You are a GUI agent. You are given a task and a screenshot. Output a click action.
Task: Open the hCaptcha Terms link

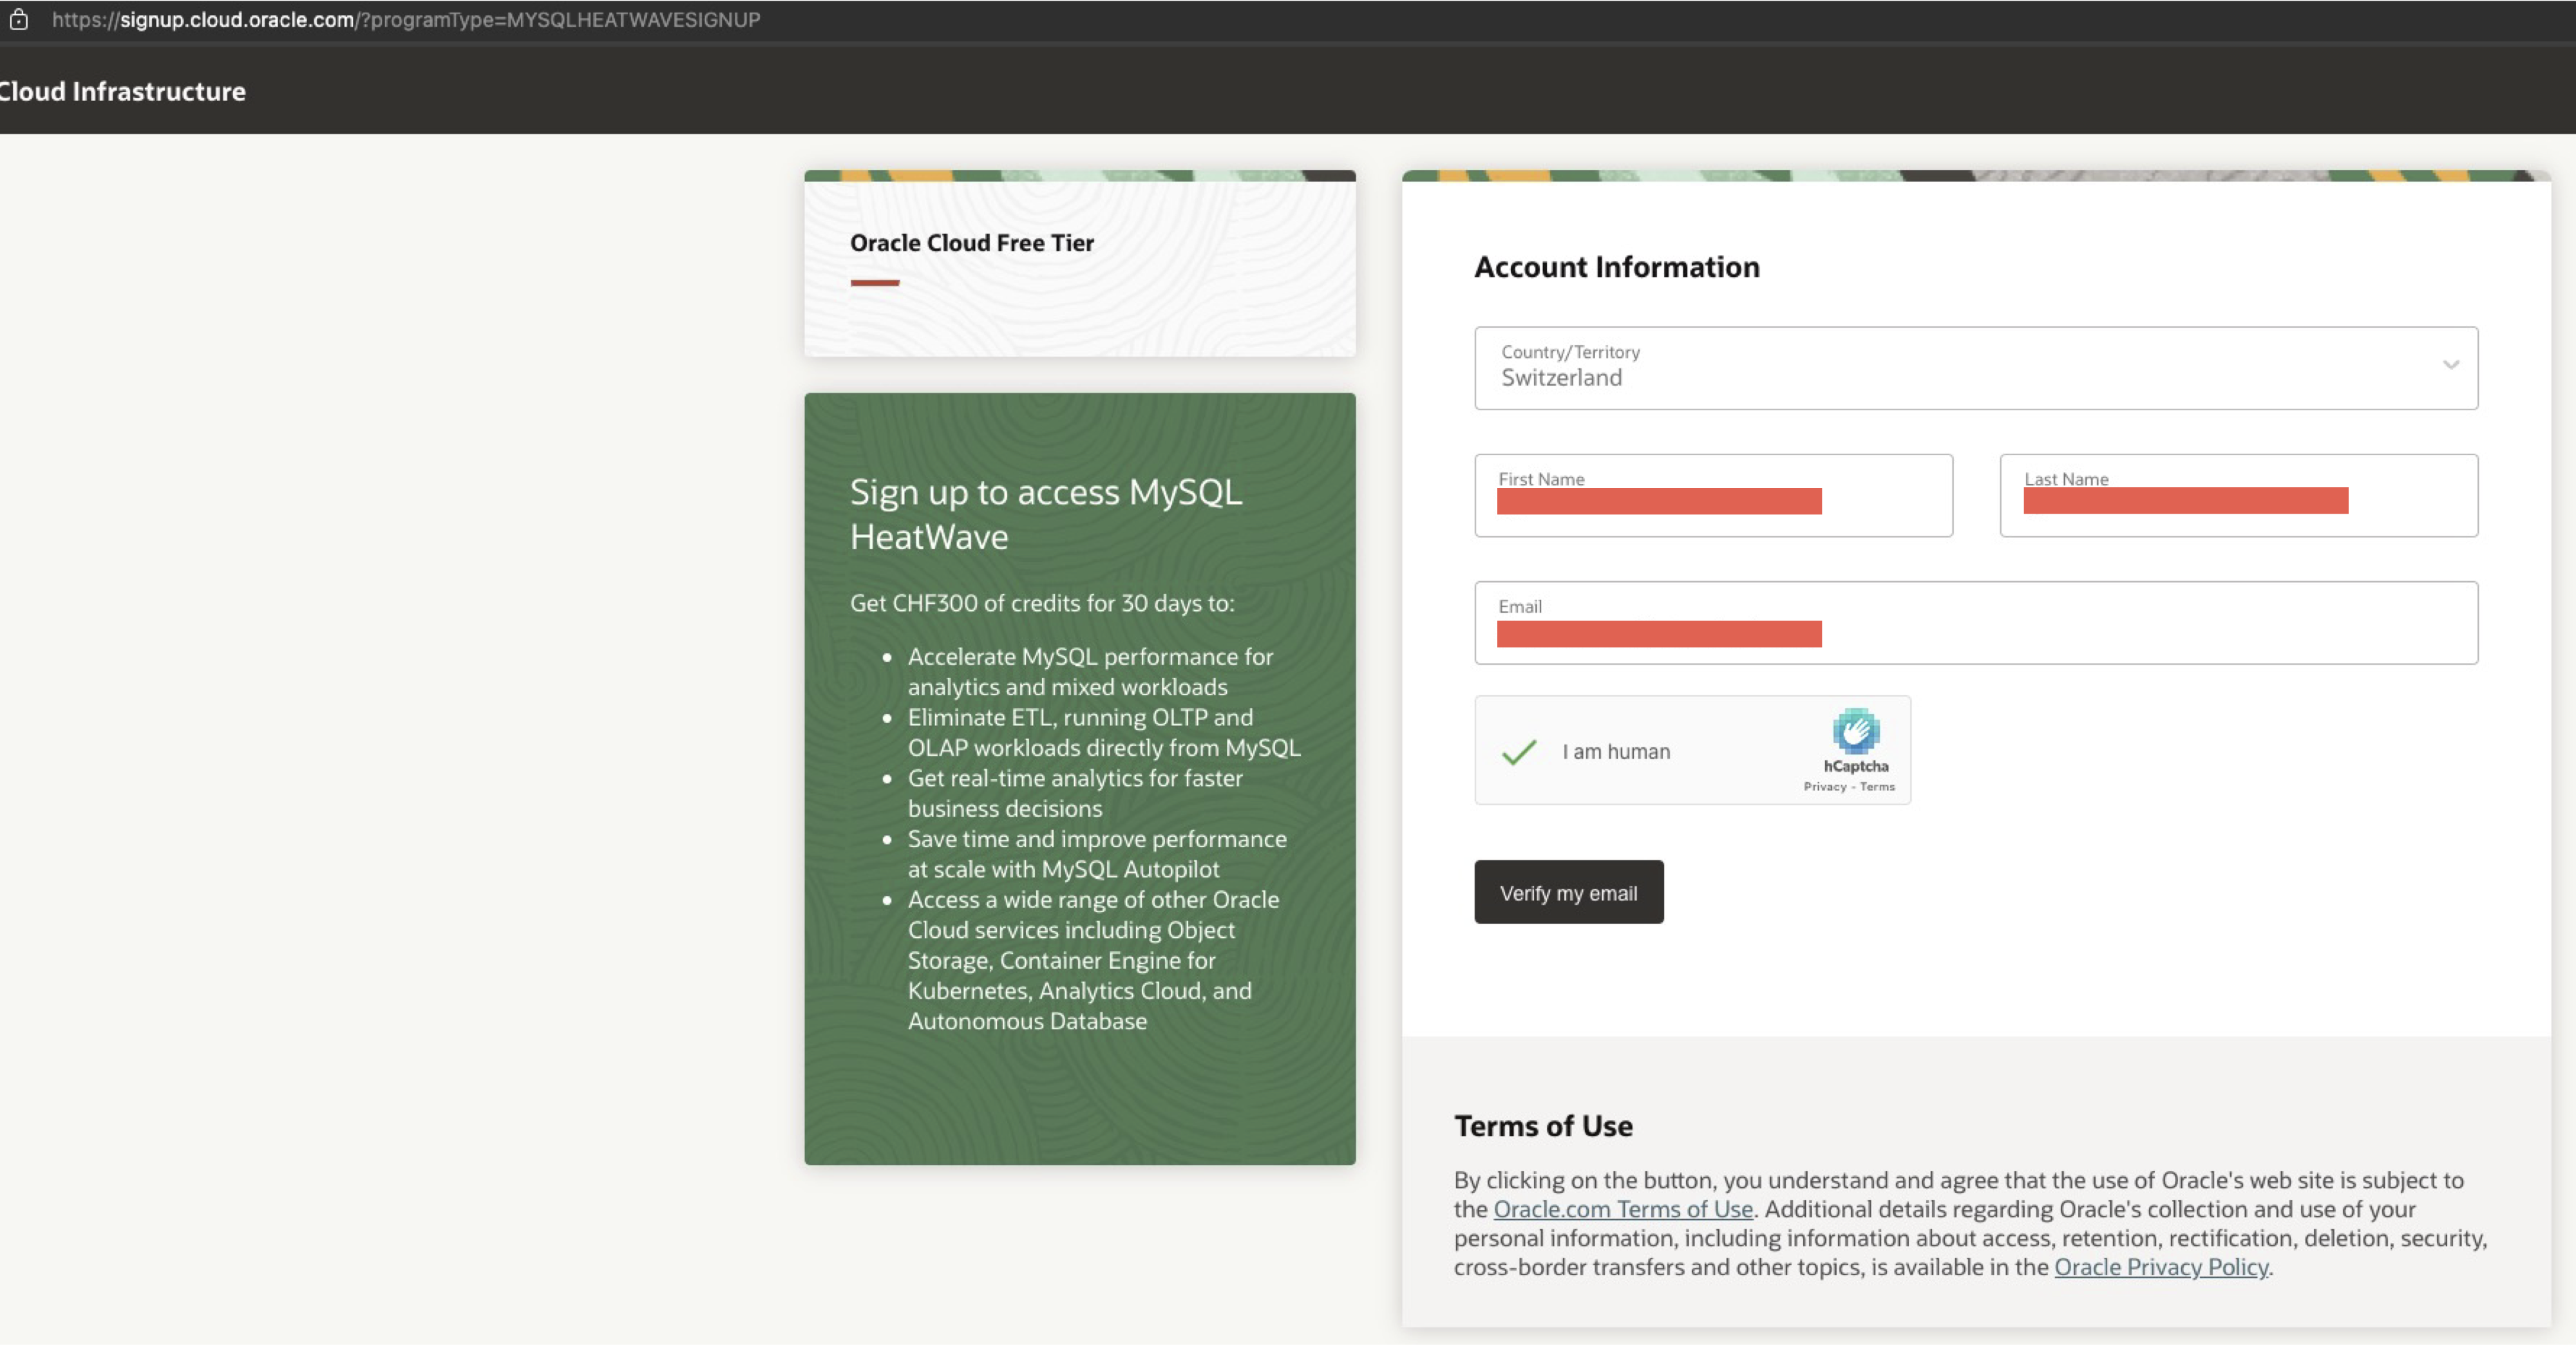click(x=1877, y=787)
